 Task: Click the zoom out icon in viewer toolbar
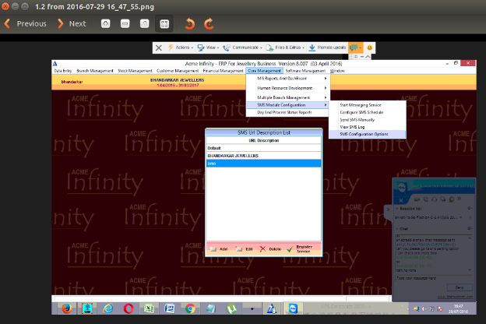125,23
